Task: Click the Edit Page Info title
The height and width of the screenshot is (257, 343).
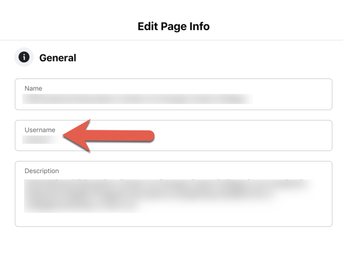Action: [x=174, y=26]
